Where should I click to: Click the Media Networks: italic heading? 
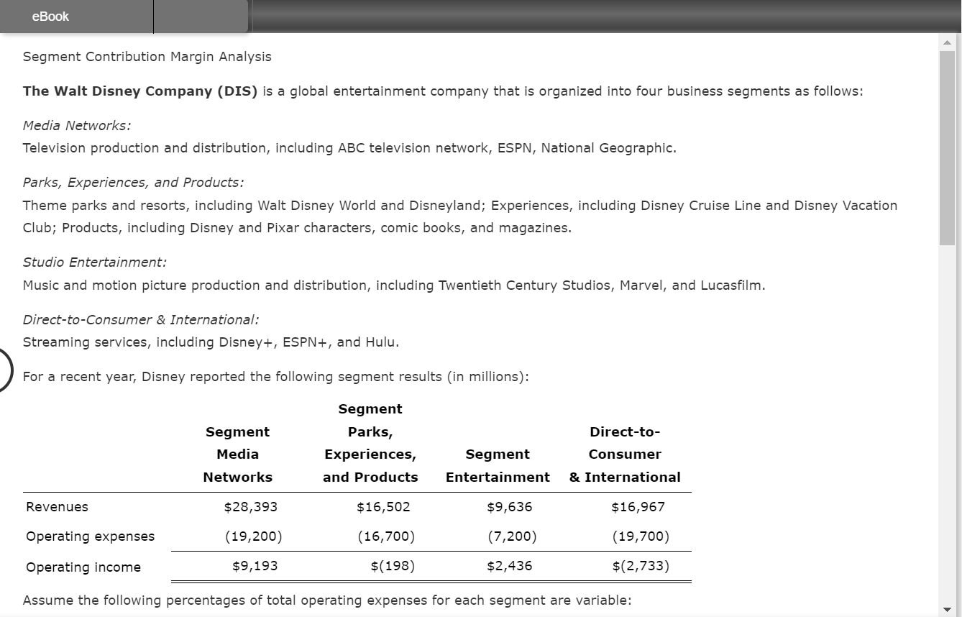click(77, 125)
